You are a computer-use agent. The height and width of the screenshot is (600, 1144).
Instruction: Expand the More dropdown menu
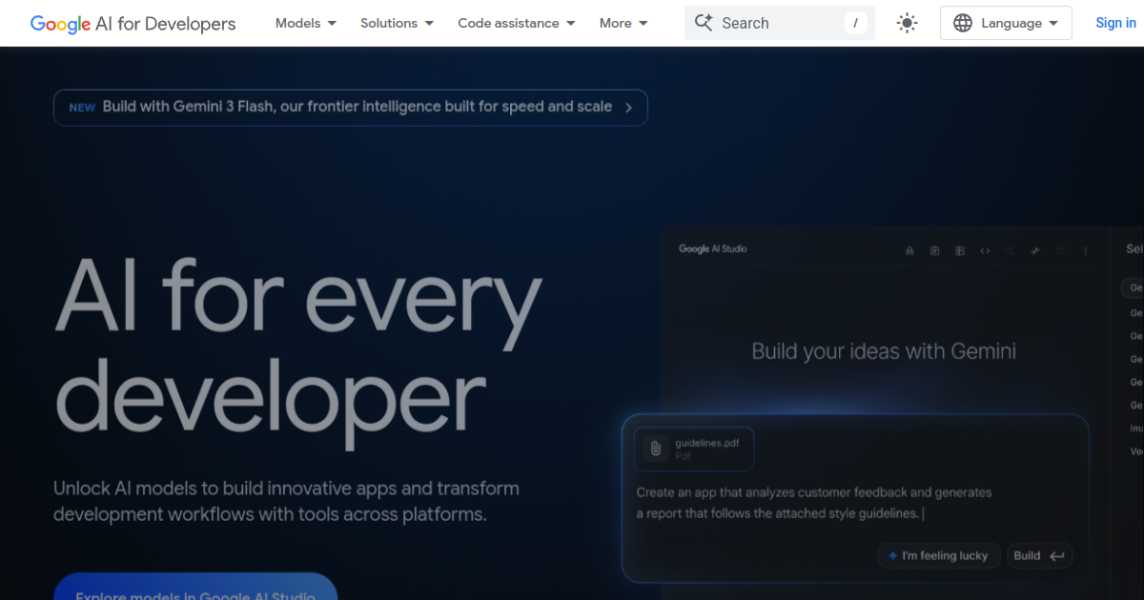623,23
